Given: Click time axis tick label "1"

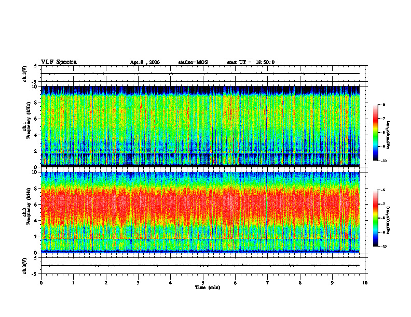Looking at the screenshot, I should tap(73, 283).
